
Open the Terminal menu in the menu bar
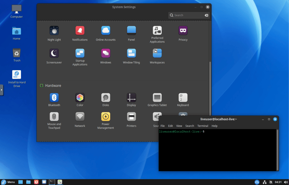click(x=202, y=126)
